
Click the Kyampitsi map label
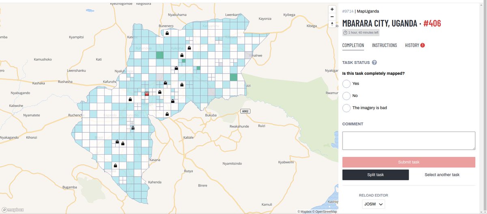pos(76,37)
